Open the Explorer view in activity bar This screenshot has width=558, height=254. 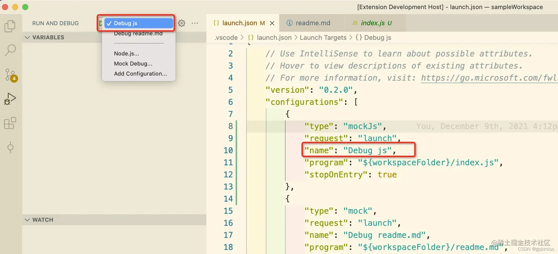coord(10,26)
